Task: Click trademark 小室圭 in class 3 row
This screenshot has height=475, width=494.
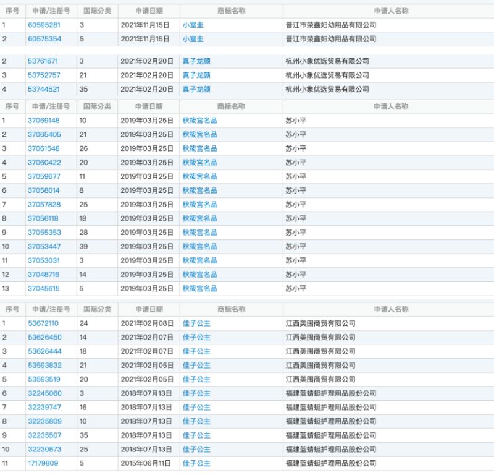Action: tap(193, 25)
